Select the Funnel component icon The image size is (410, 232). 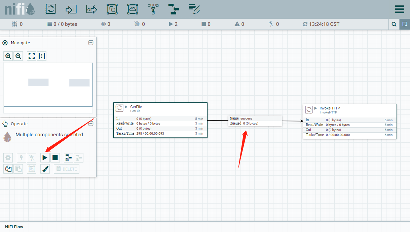tap(153, 9)
